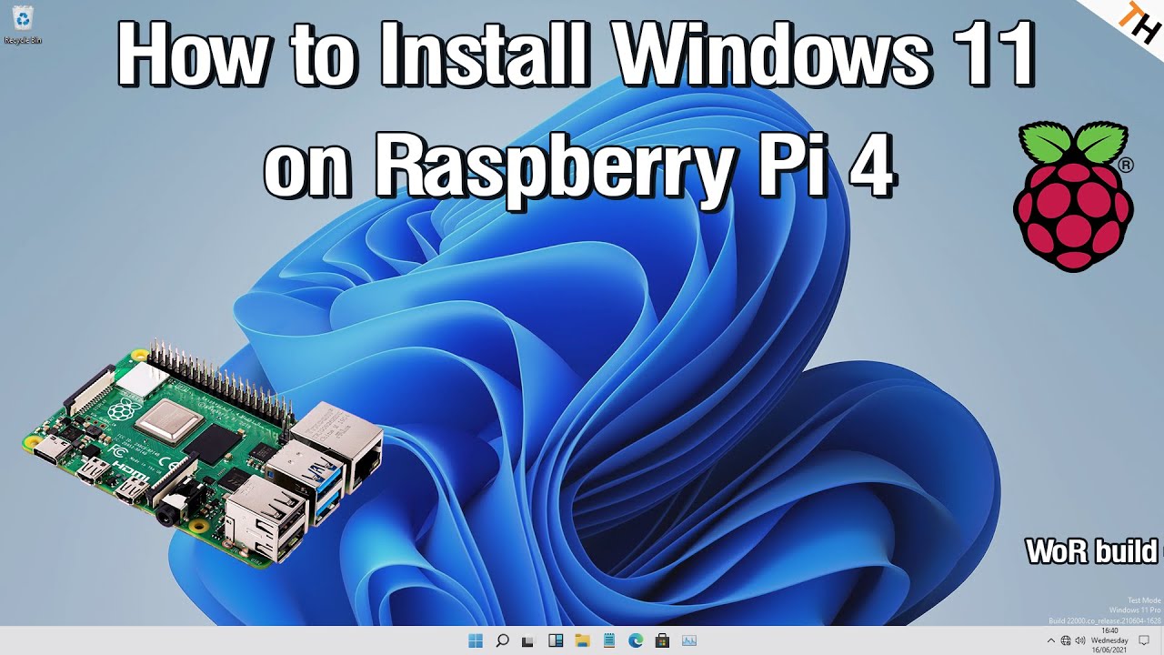1164x655 pixels.
Task: Open the notification center icon
Action: [x=1144, y=641]
